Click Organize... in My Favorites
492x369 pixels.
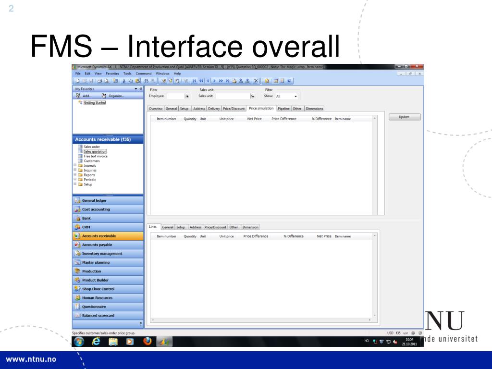pos(113,96)
